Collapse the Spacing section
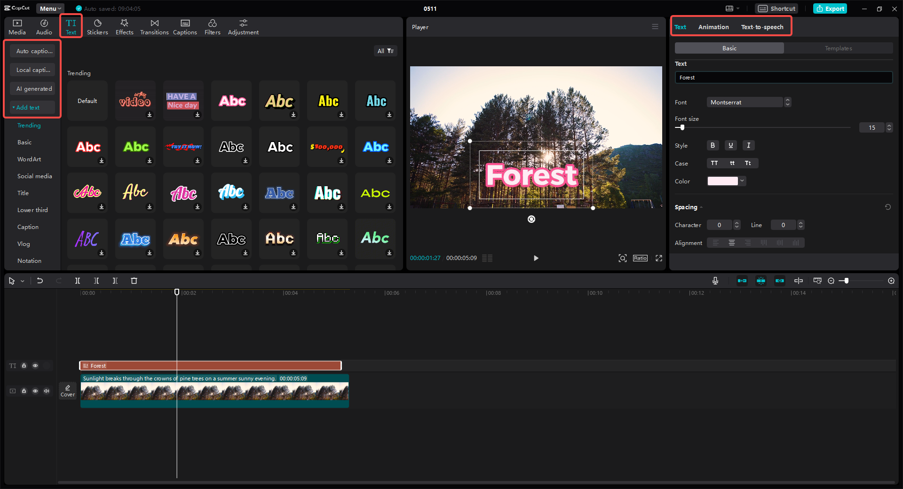Viewport: 903px width, 489px height. click(701, 207)
